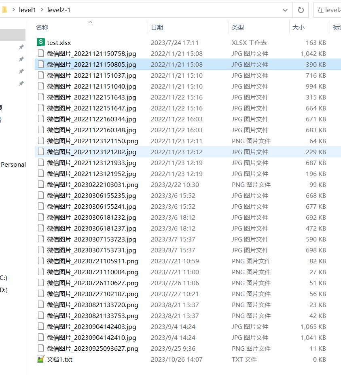Screen dimensions: 341x375
Task: Click level2-1 breadcrumb segment
Action: 59,10
